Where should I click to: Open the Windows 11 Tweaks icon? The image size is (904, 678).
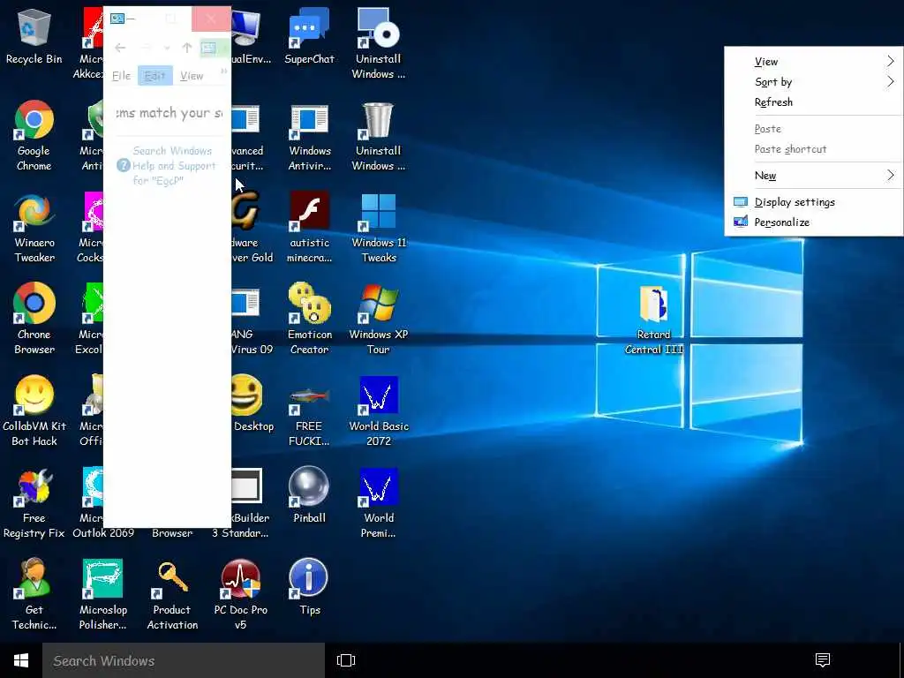point(378,228)
